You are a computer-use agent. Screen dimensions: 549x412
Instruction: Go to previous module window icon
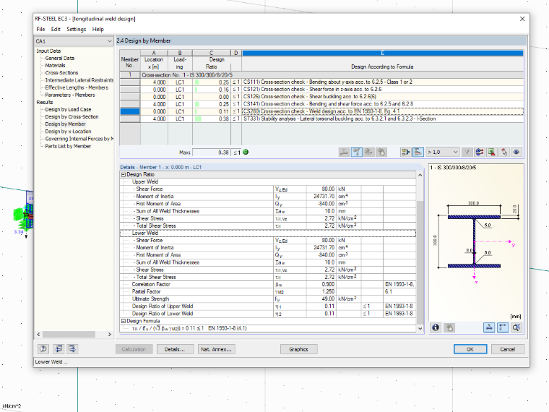pyautogui.click(x=59, y=348)
